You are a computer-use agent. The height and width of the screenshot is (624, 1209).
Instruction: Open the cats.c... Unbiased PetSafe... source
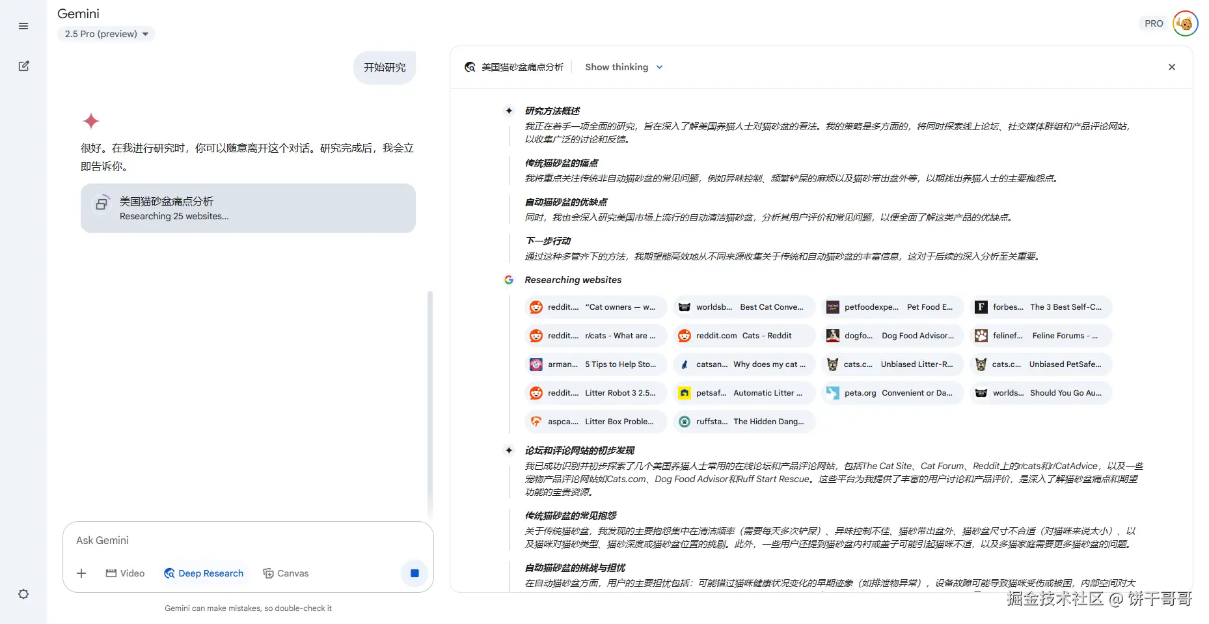coord(1040,364)
